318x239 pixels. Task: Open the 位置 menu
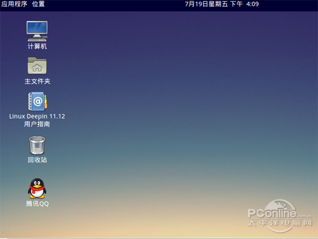38,4
